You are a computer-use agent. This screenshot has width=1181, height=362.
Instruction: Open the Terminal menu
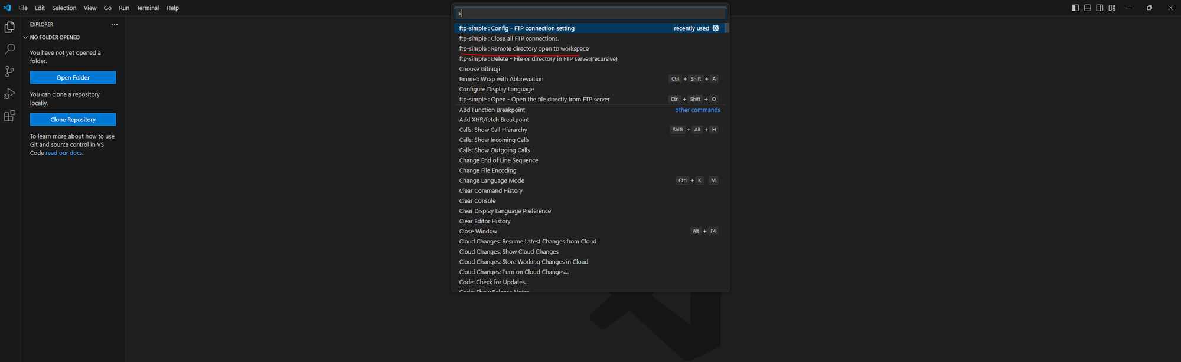(x=148, y=8)
